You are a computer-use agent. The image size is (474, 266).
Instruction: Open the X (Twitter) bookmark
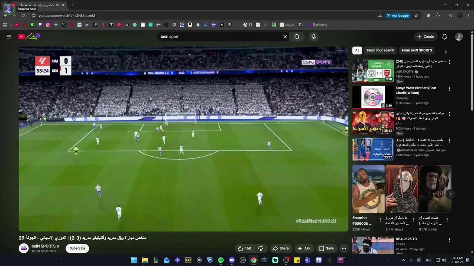tap(64, 25)
